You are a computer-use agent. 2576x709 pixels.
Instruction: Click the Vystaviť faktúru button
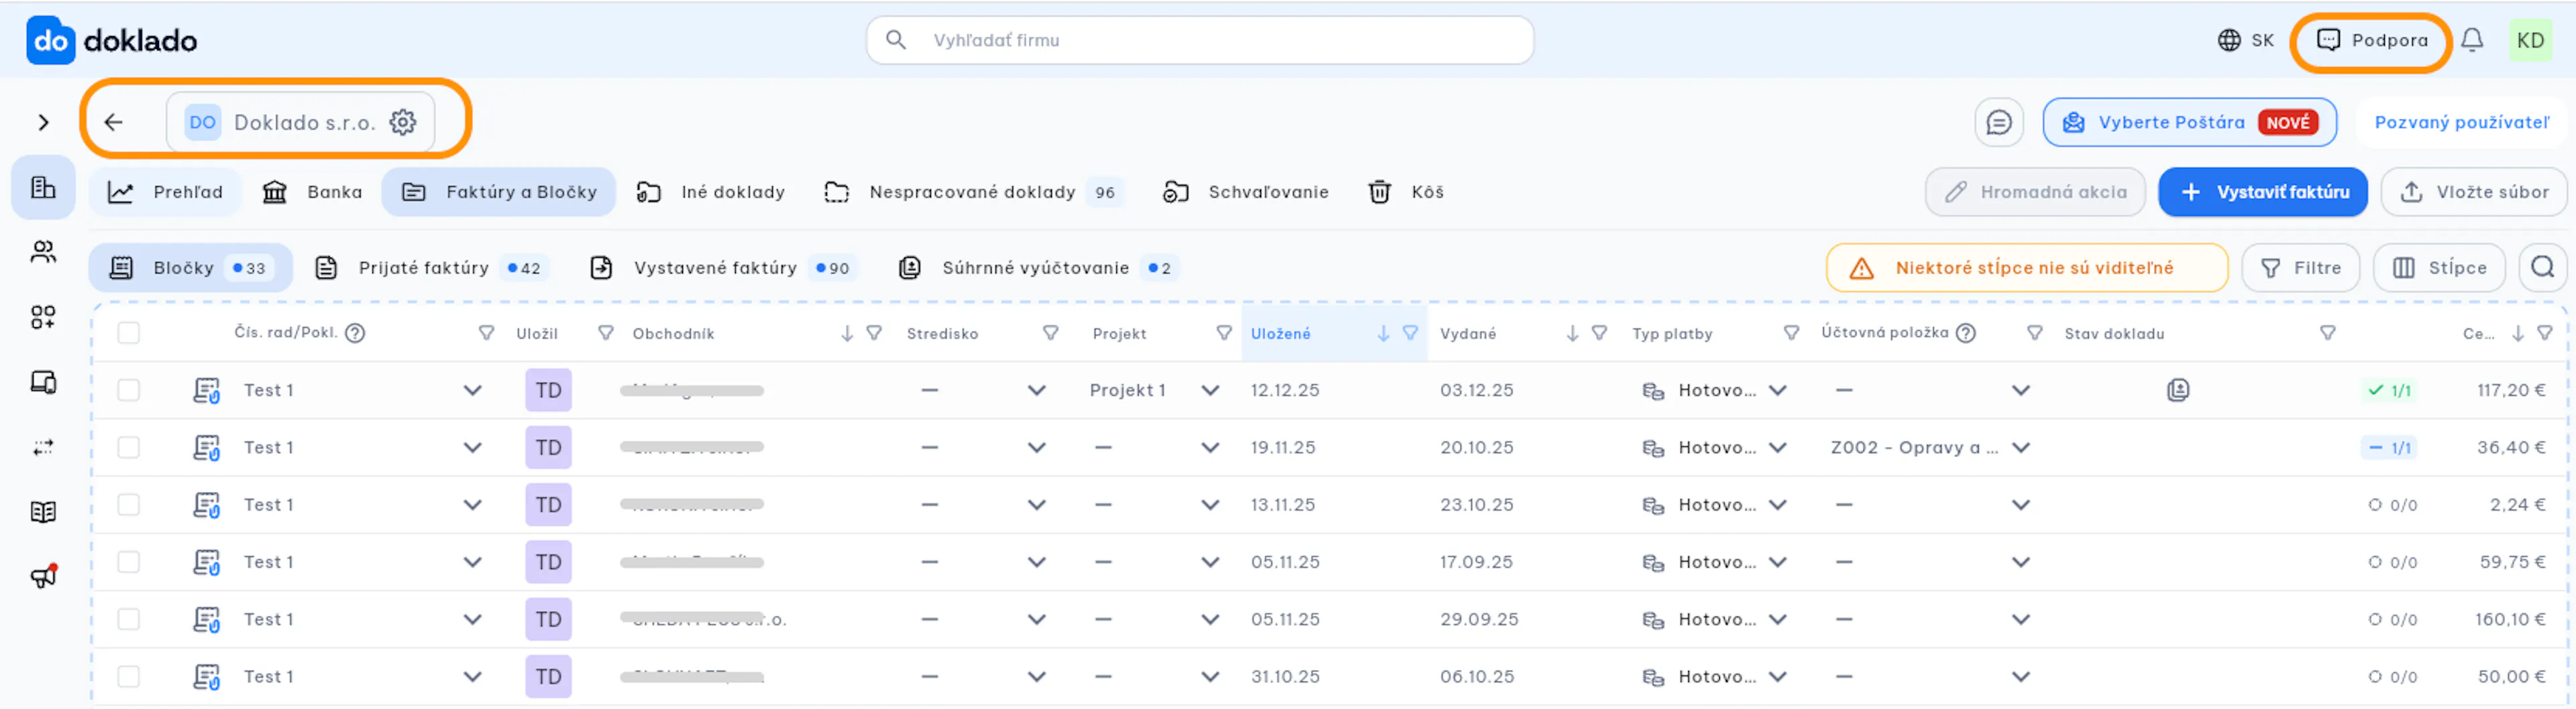tap(2263, 192)
